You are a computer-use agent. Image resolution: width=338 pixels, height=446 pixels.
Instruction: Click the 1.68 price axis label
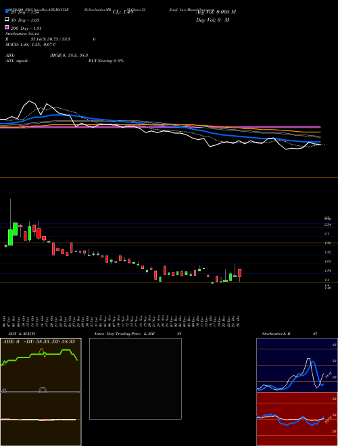coord(328,262)
